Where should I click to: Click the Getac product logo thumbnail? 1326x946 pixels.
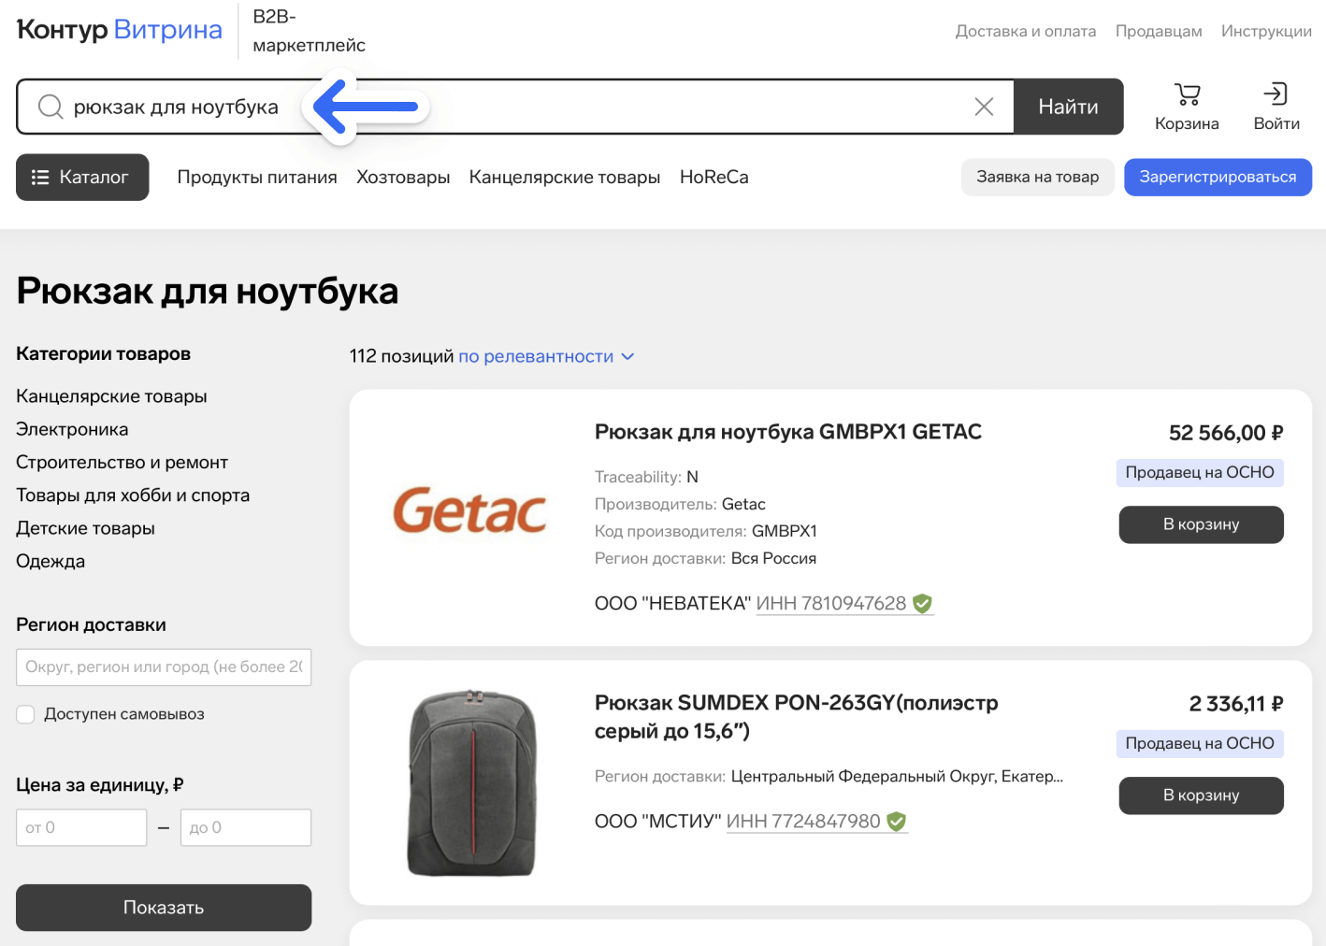[x=469, y=510]
